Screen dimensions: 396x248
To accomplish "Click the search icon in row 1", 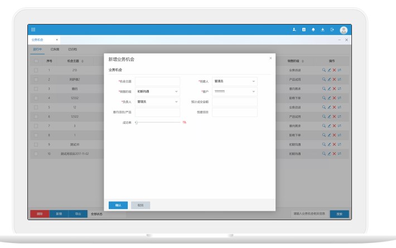I will point(323,70).
